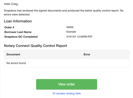Select the timestamp '01/01/01 12:00PM PST'
Image resolution: width=133 pixels, height=98 pixels.
point(79,37)
